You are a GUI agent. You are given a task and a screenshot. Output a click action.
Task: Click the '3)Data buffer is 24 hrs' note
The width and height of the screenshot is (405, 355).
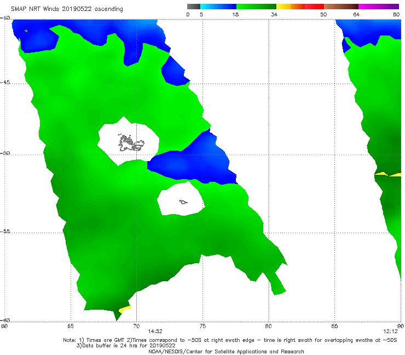tap(126, 346)
